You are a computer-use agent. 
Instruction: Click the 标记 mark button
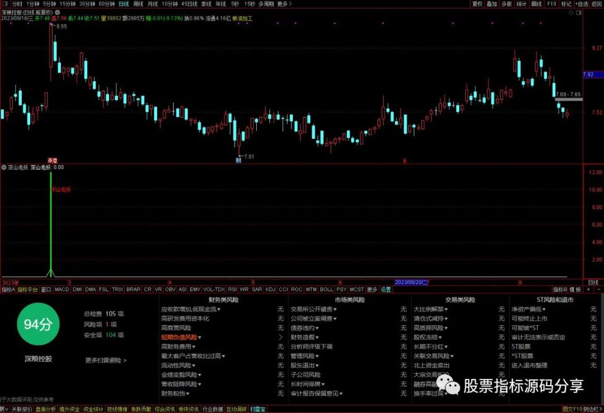tap(566, 4)
